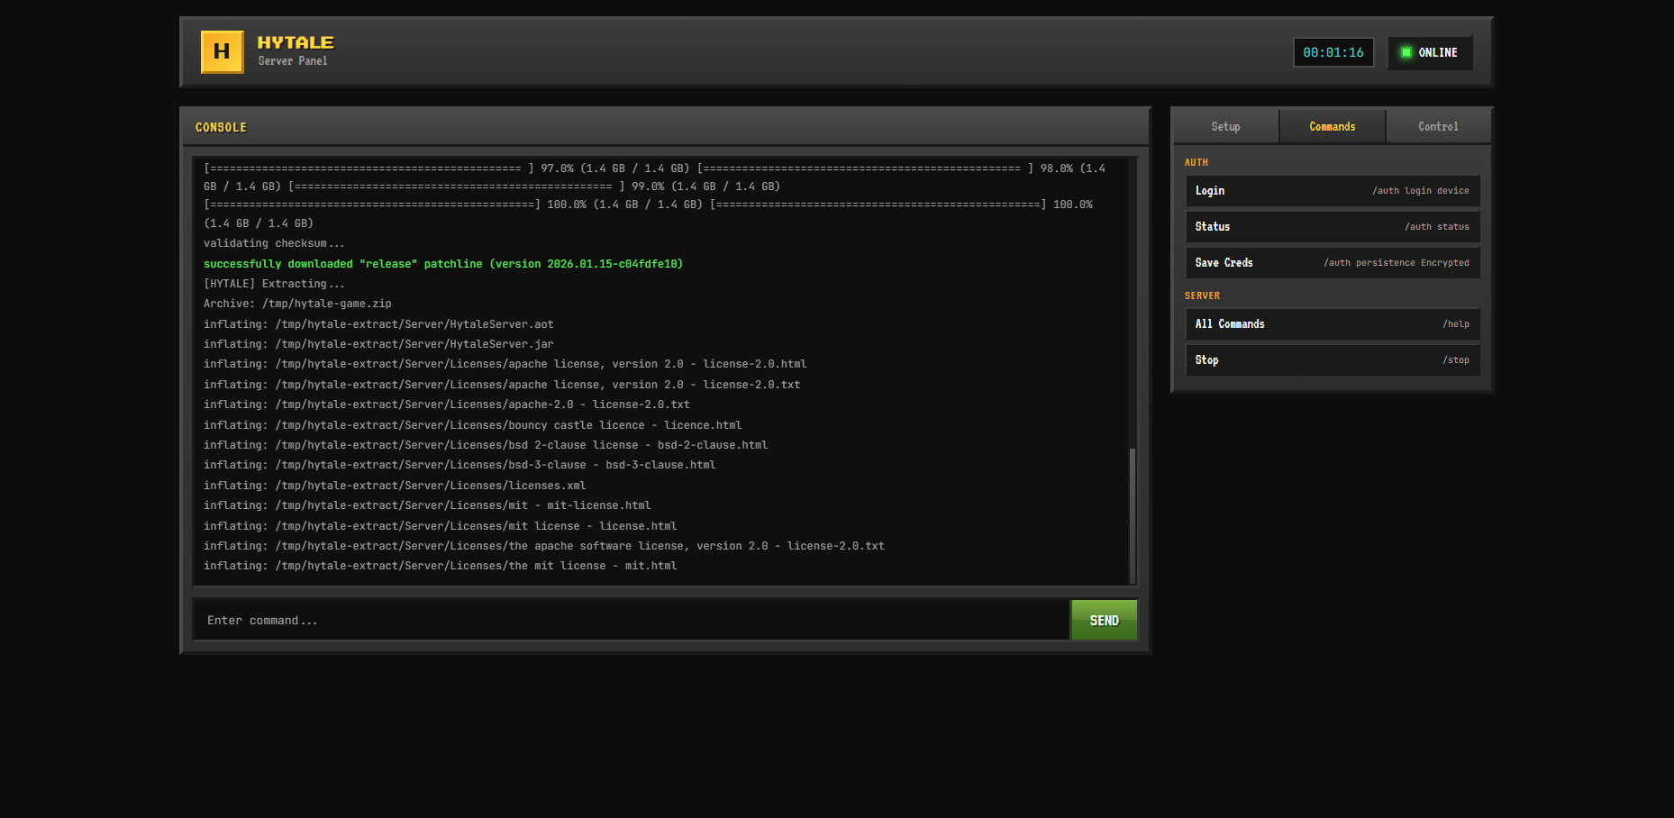The image size is (1674, 818).
Task: Click the green successfully downloaded log line
Action: [442, 264]
